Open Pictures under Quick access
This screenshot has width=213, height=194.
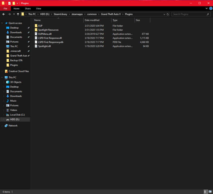[x=14, y=42]
